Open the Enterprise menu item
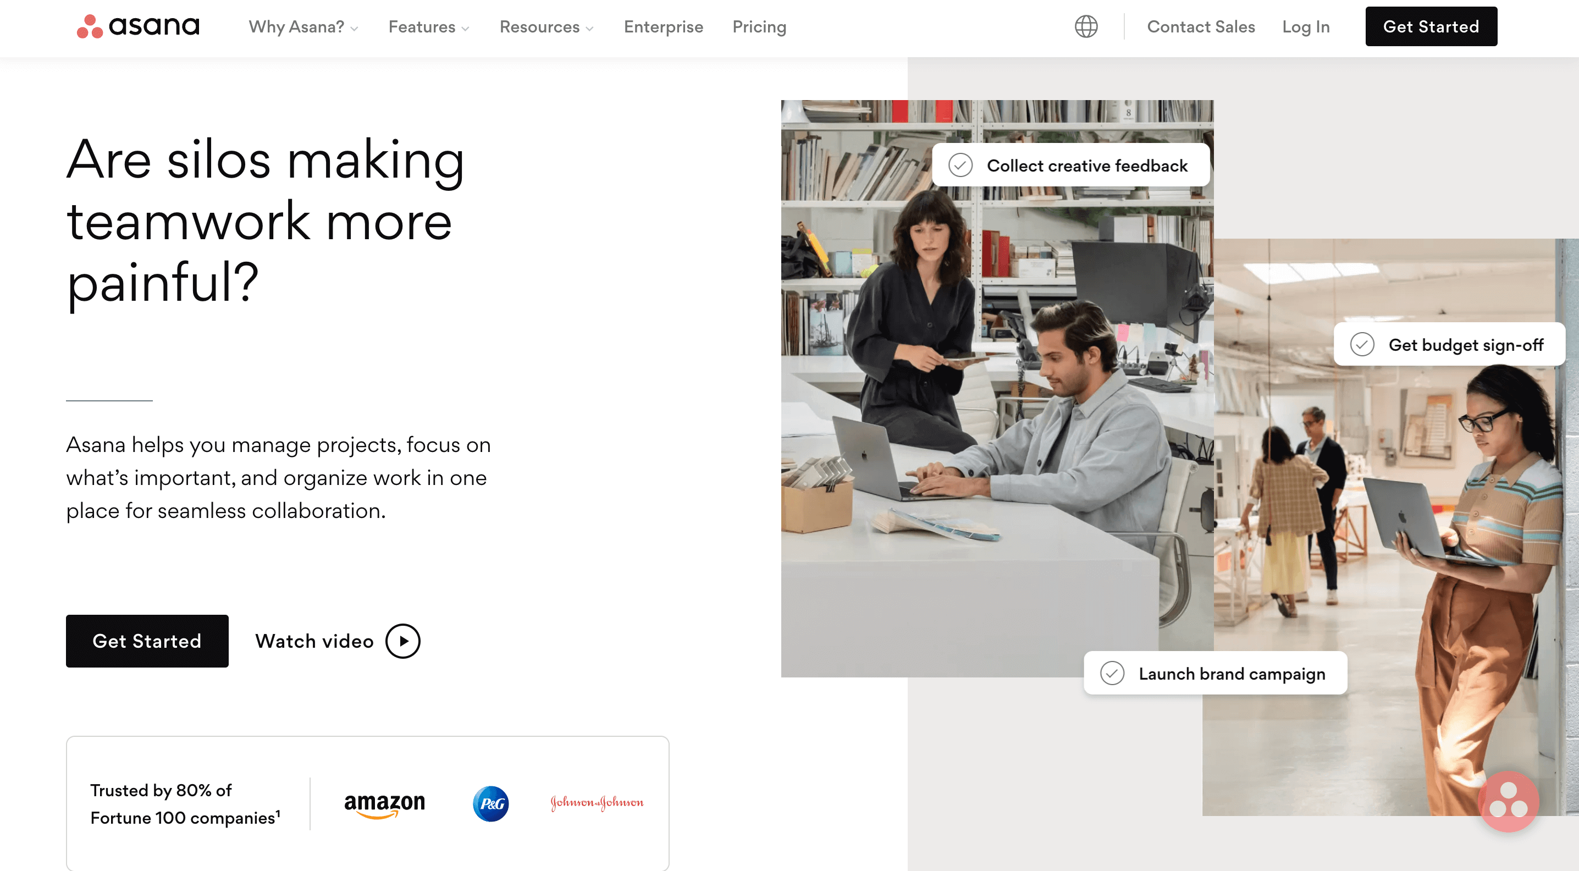The width and height of the screenshot is (1579, 871). click(x=662, y=26)
